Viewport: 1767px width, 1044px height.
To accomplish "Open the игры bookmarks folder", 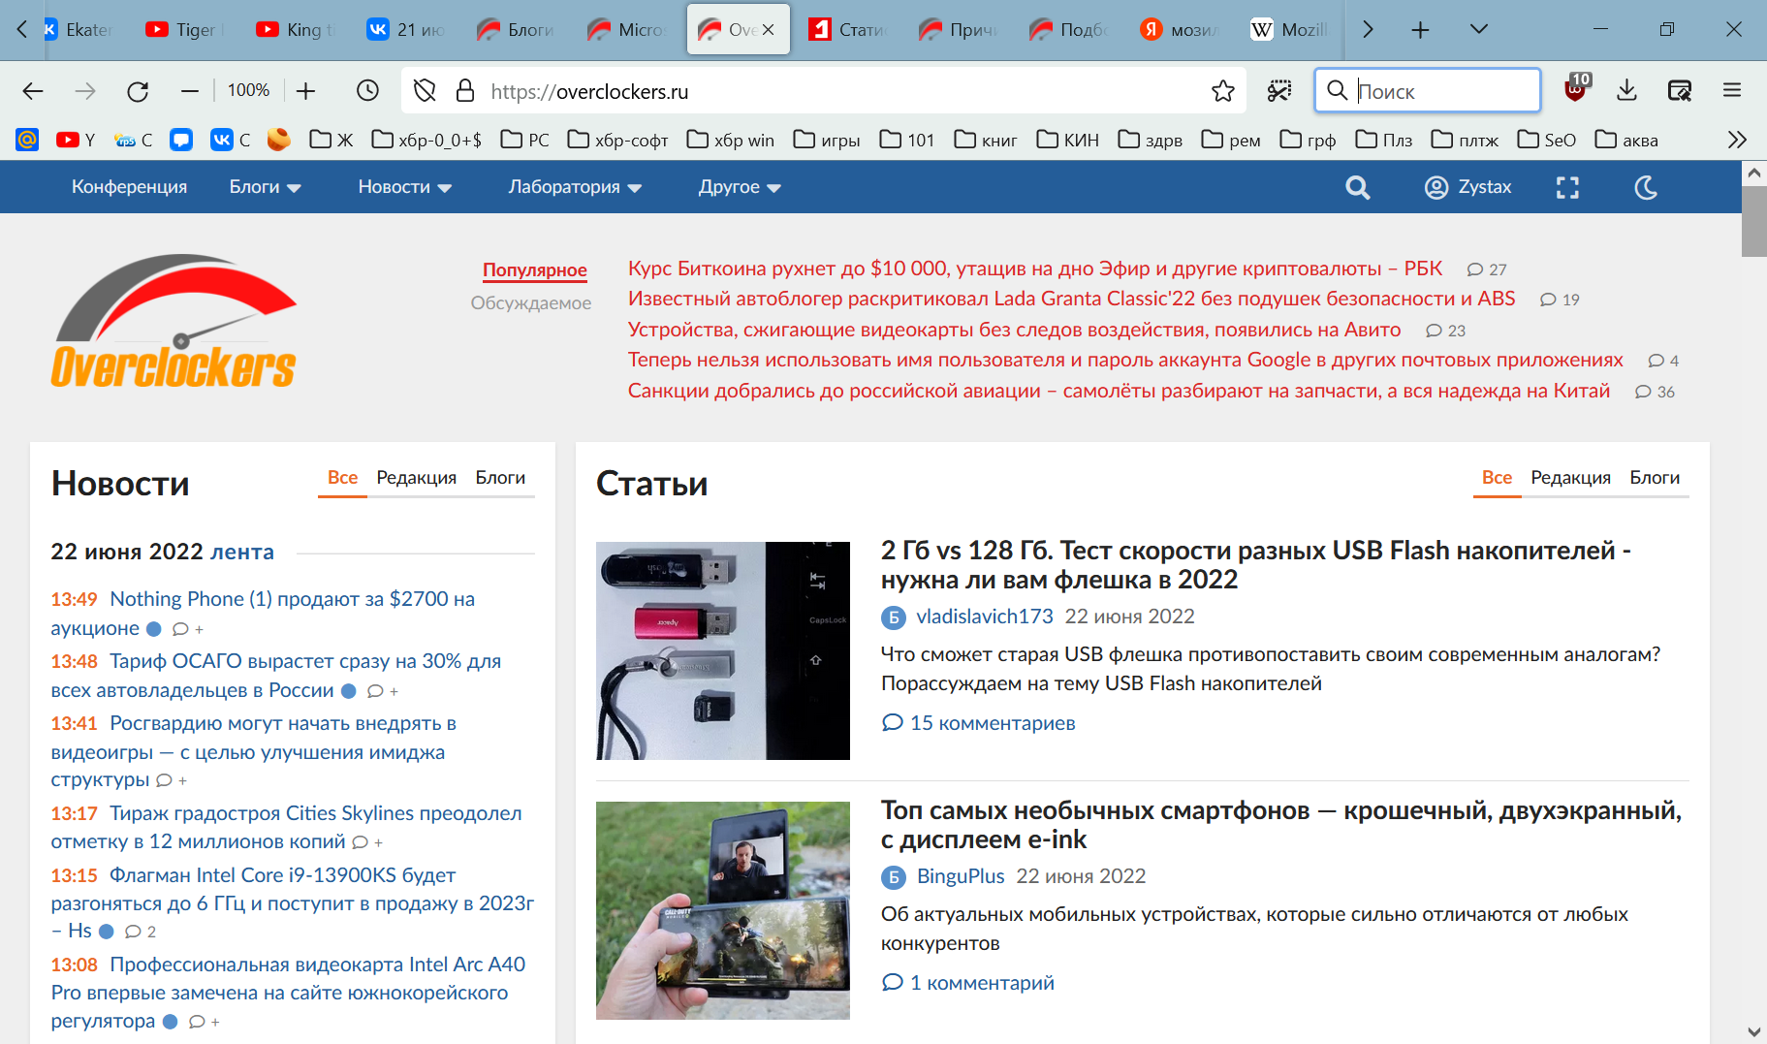I will (827, 140).
